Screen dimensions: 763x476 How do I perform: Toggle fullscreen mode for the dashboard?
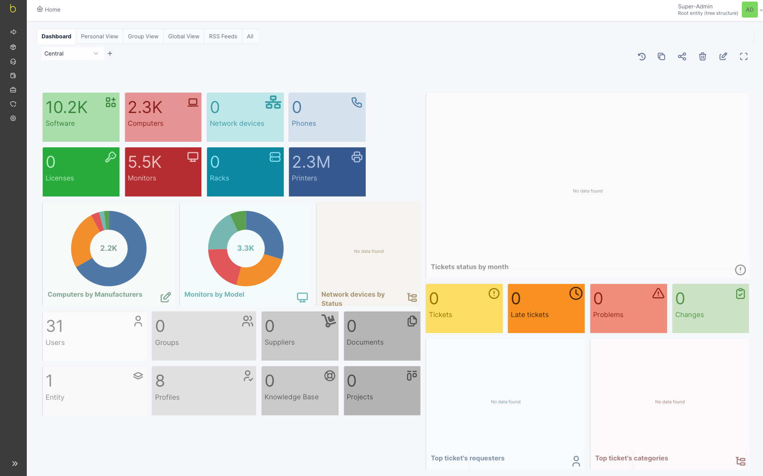tap(743, 57)
